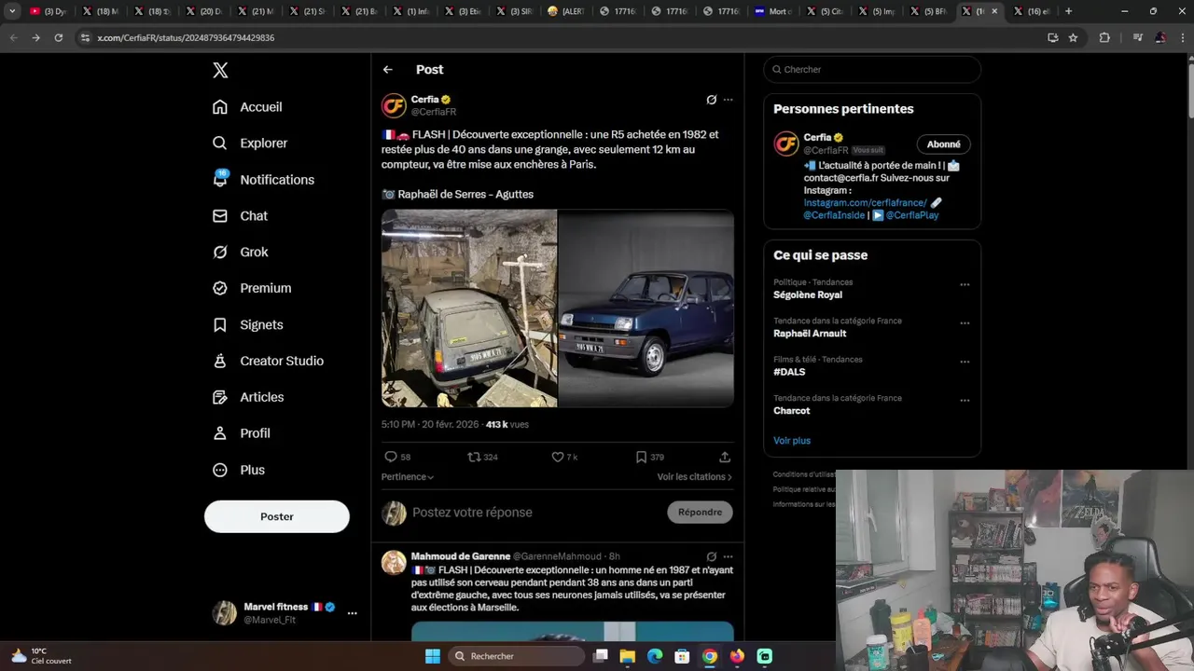Open Creator Studio in sidebar

coord(268,362)
